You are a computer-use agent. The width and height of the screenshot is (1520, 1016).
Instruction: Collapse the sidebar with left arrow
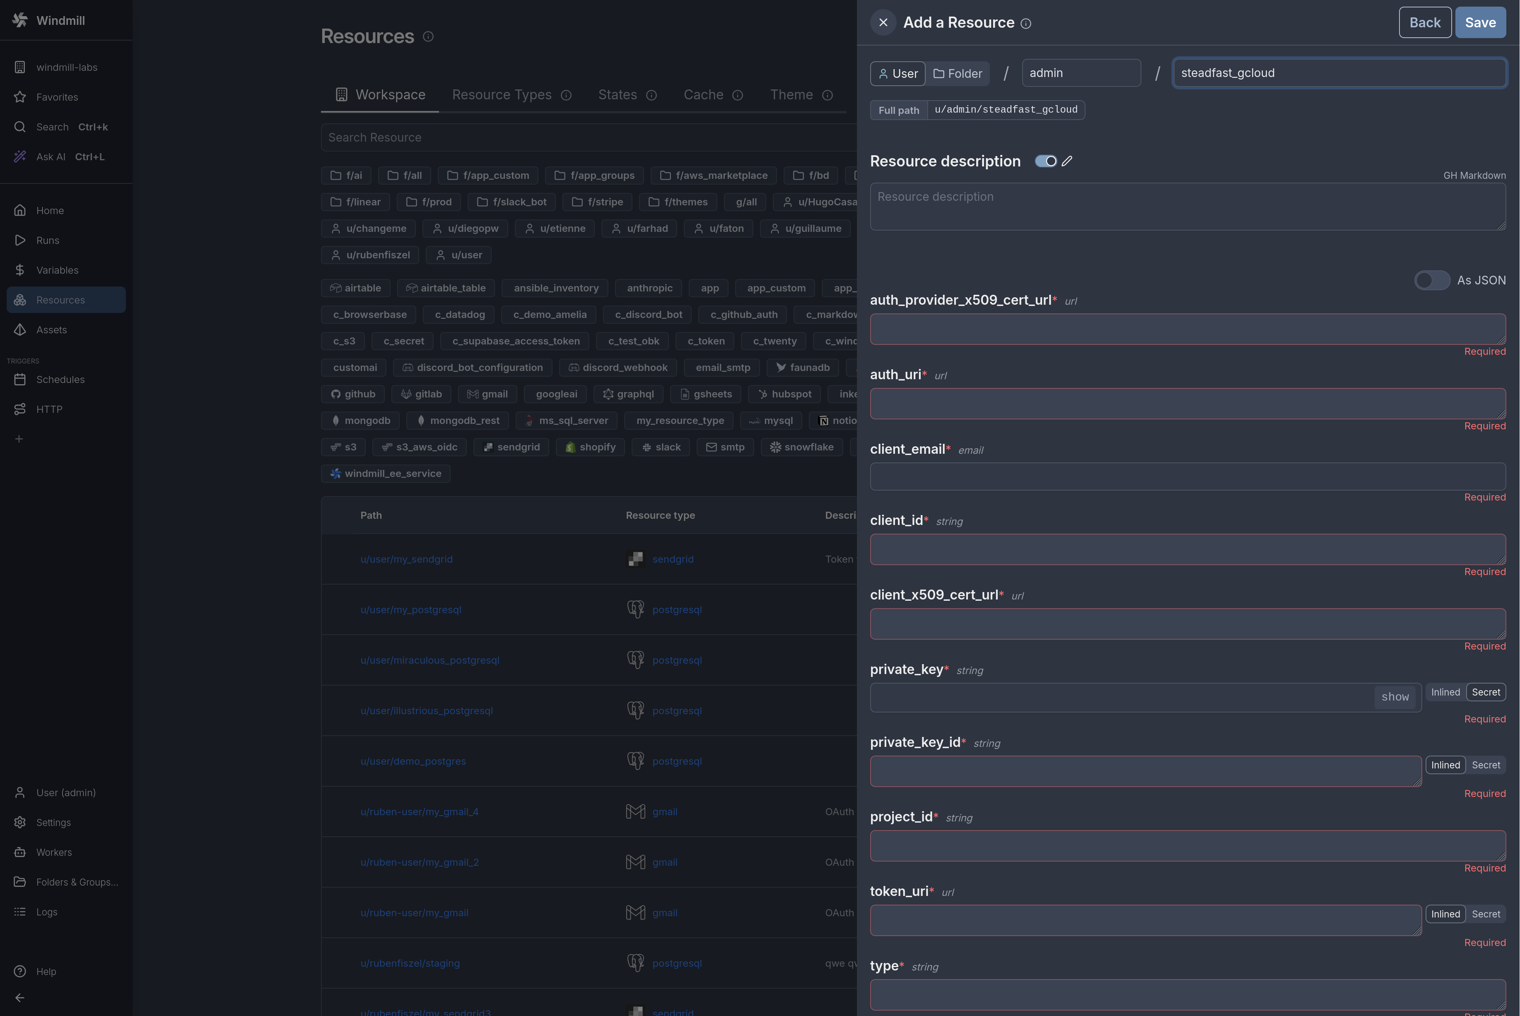20,998
